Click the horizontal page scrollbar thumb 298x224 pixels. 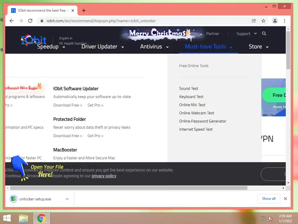point(129,188)
